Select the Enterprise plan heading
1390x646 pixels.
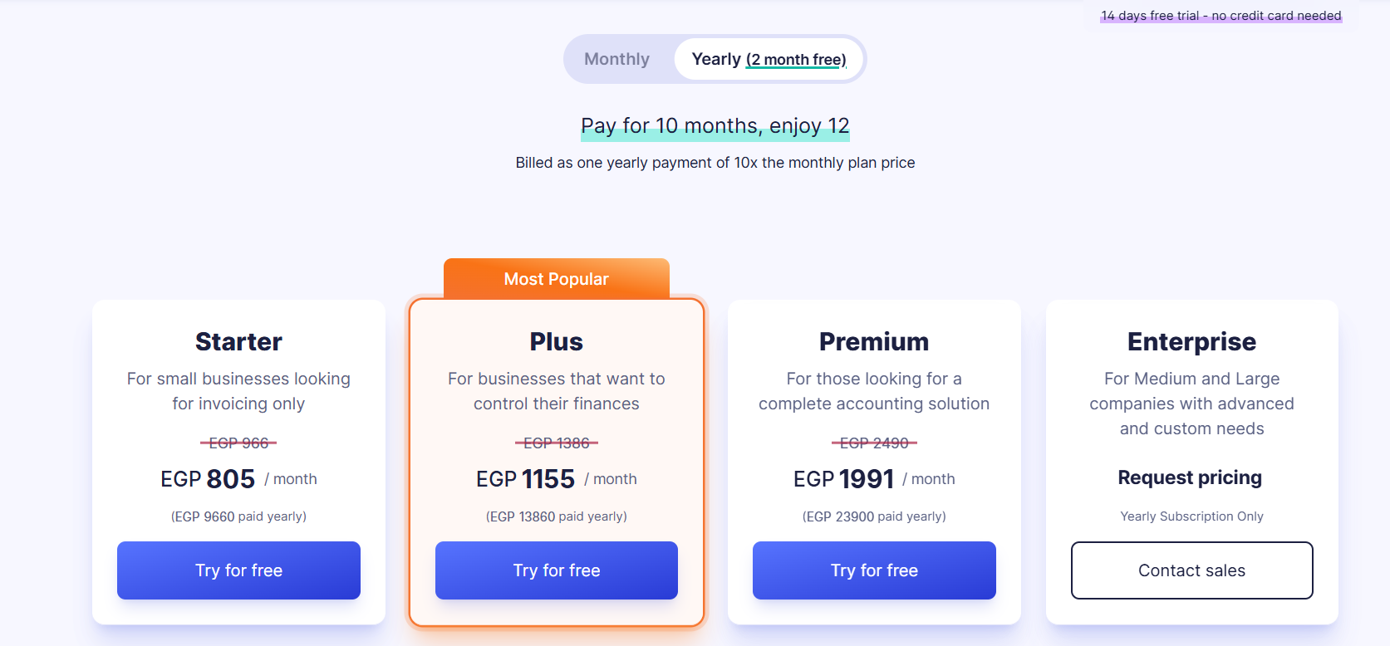1191,341
